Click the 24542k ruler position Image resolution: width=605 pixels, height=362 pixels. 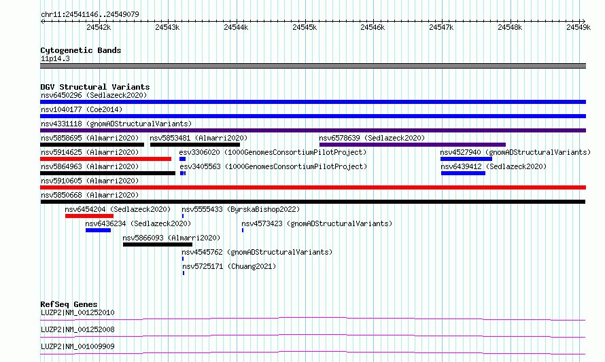coord(99,27)
